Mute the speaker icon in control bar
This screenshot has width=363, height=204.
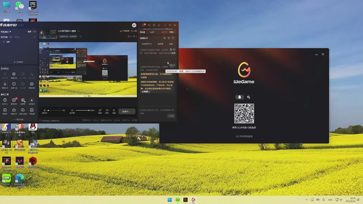pos(72,111)
